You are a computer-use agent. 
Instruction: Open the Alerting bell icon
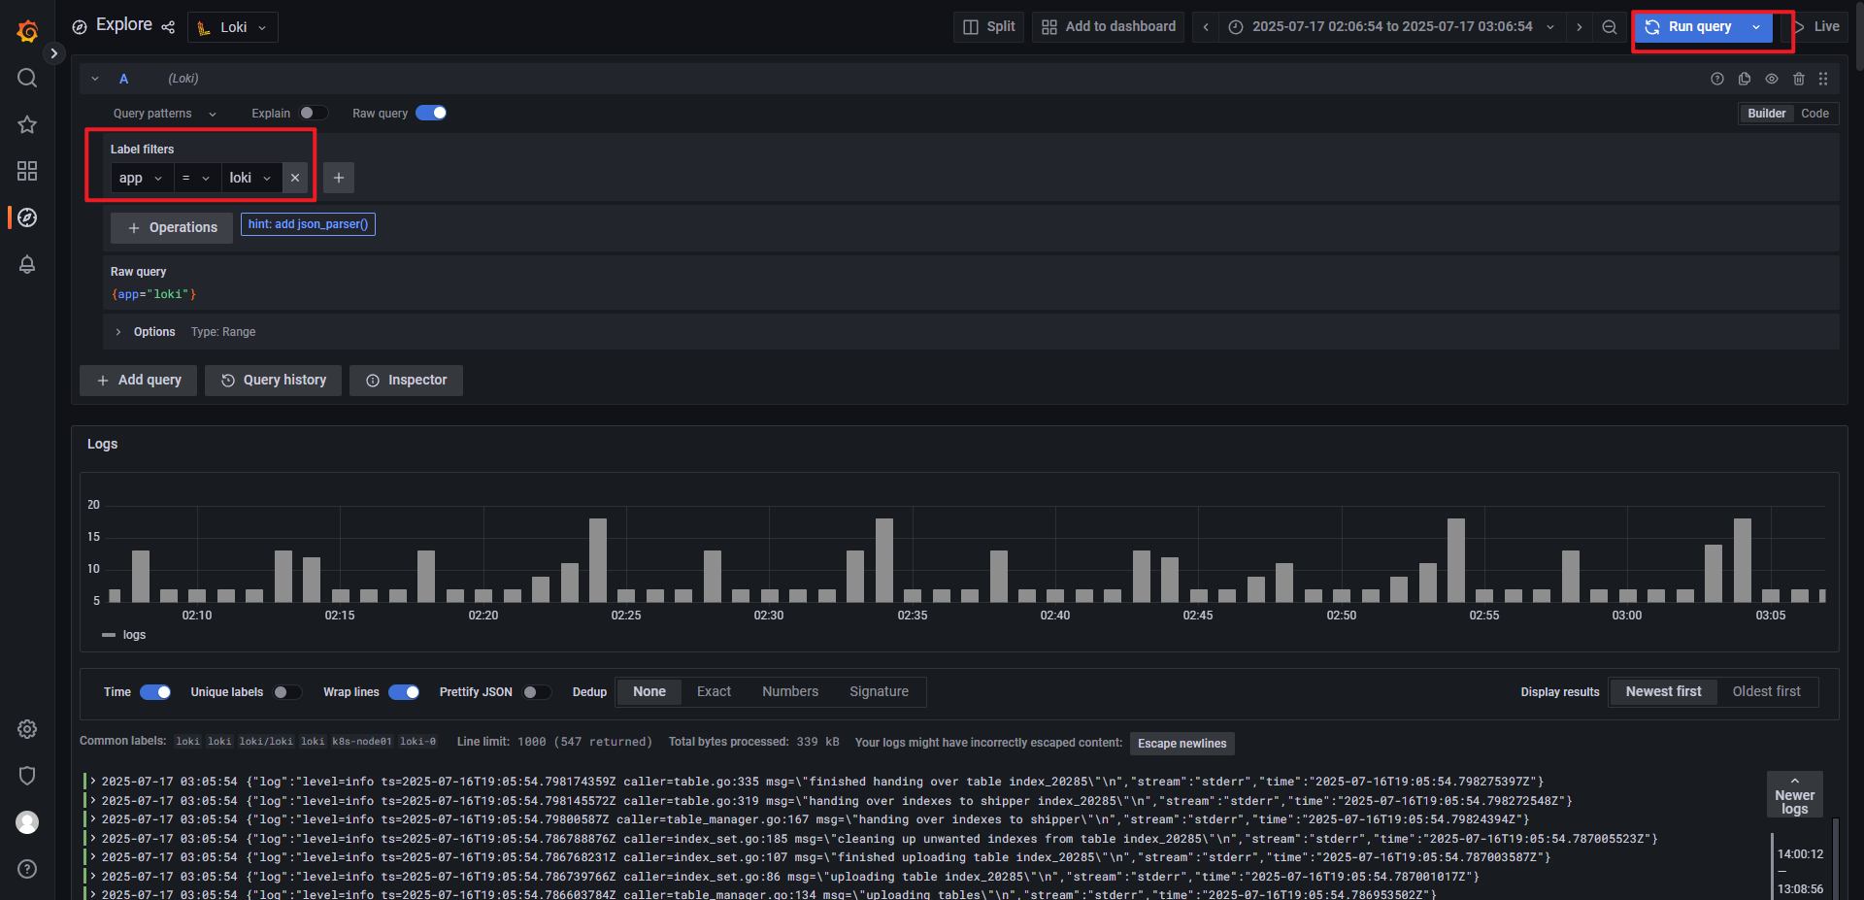(x=27, y=264)
